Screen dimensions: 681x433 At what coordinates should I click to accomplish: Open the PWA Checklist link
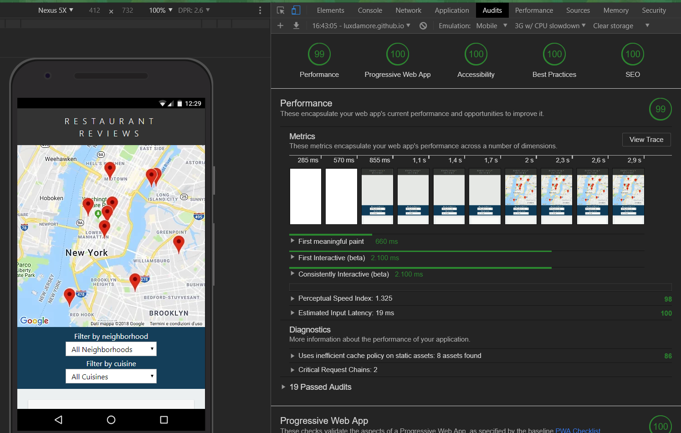point(578,430)
